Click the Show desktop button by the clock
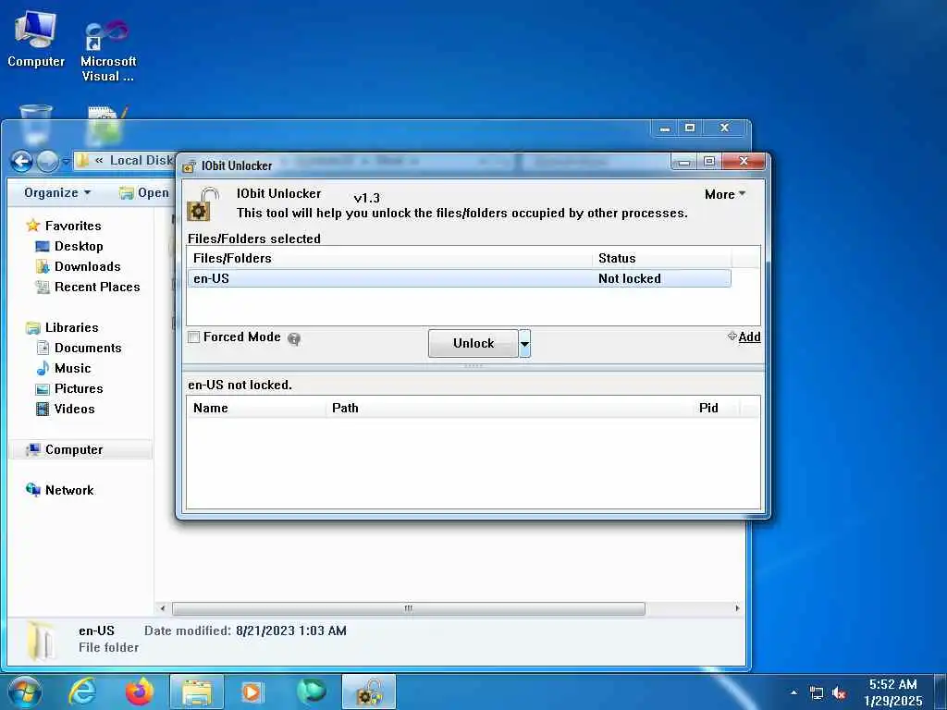 click(941, 692)
